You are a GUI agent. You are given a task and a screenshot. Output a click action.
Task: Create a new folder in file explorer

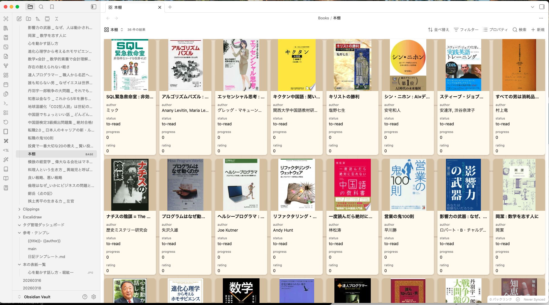(28, 19)
